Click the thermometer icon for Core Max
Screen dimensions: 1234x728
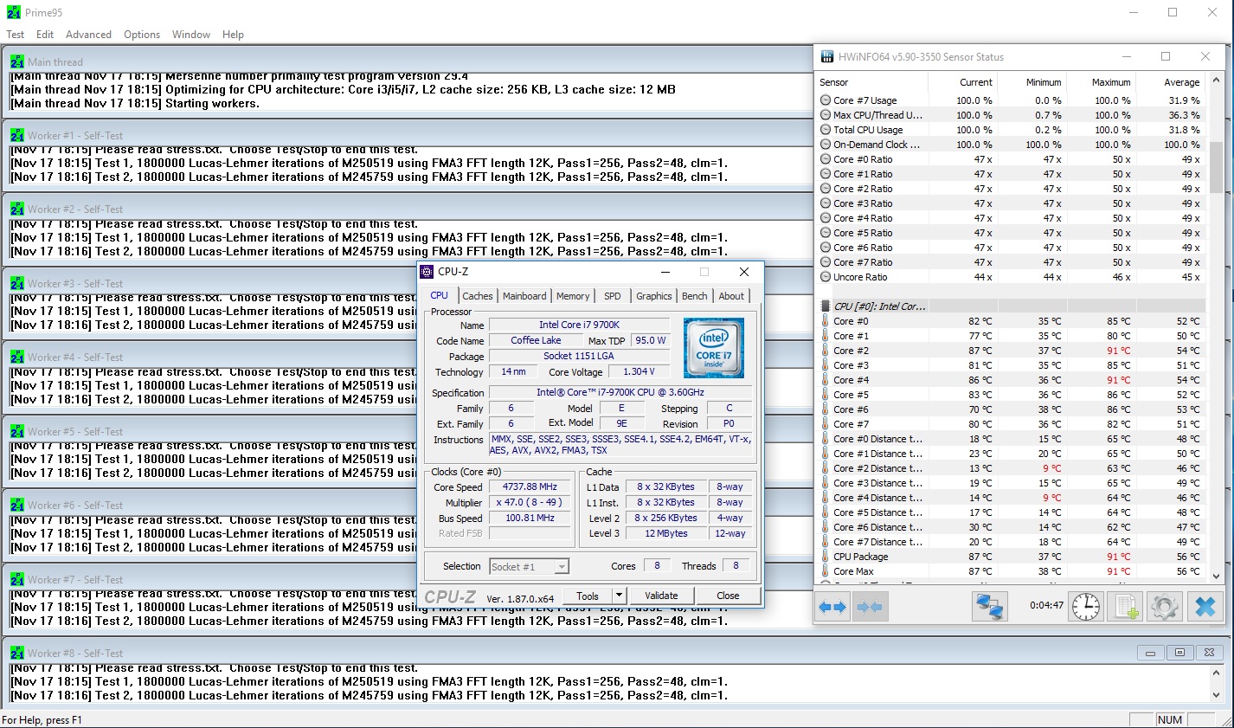(x=826, y=571)
